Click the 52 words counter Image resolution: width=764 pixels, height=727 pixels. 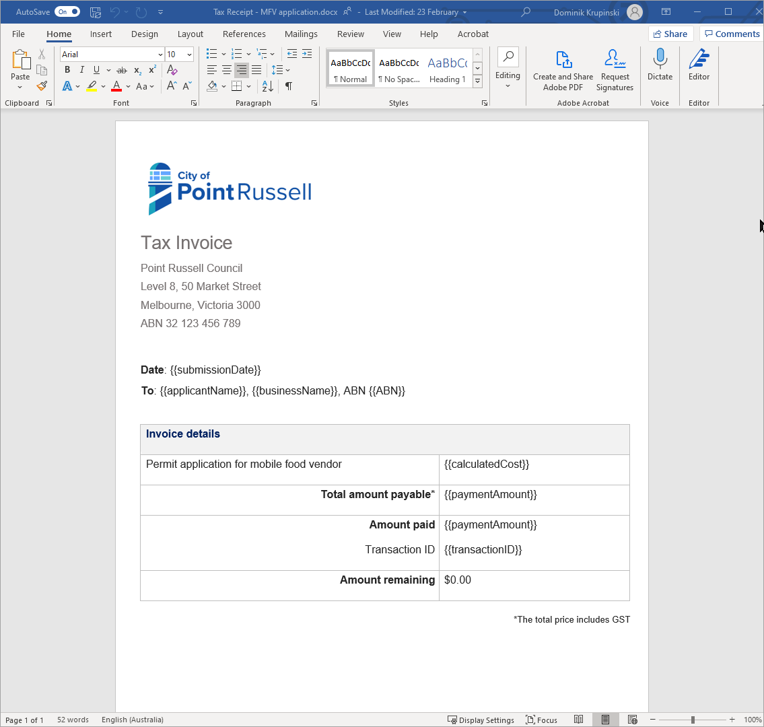[x=73, y=719]
